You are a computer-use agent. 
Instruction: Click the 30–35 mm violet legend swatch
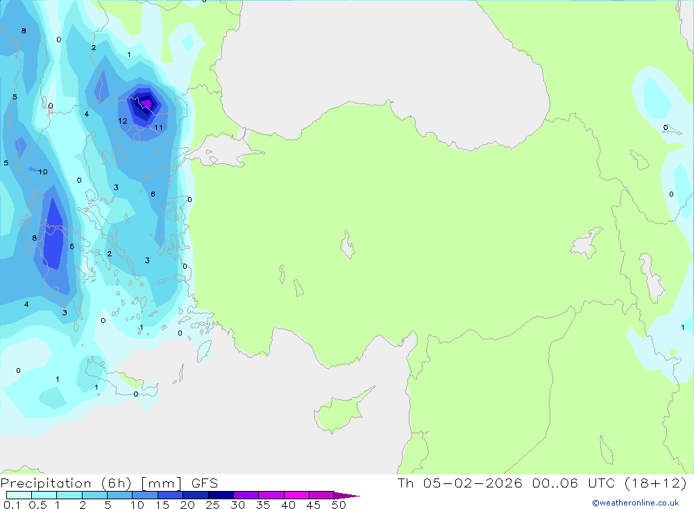pos(246,495)
